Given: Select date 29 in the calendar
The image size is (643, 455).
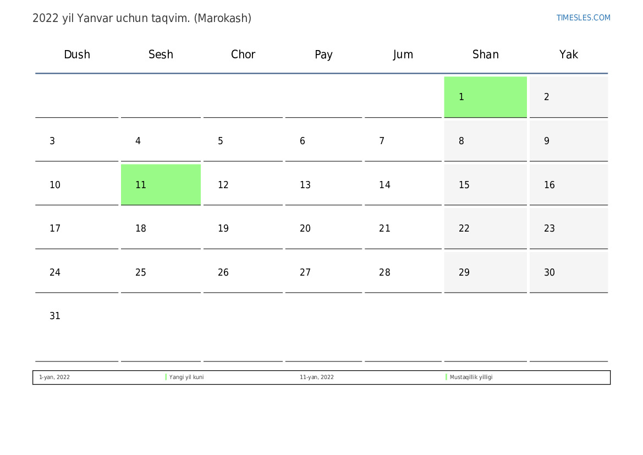Looking at the screenshot, I should pyautogui.click(x=485, y=272).
